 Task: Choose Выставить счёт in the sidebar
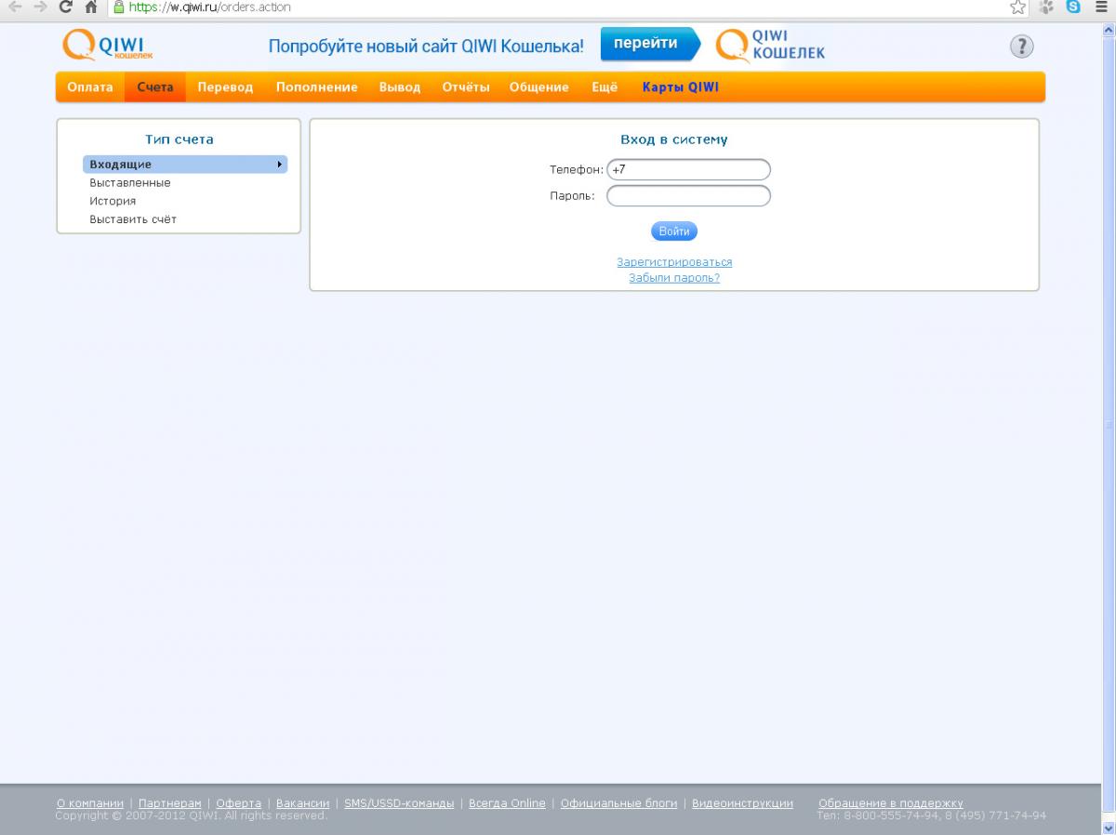coord(133,219)
